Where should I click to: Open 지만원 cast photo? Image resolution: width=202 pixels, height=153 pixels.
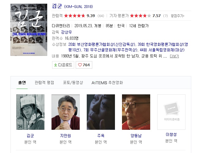pyautogui.click(x=66, y=112)
